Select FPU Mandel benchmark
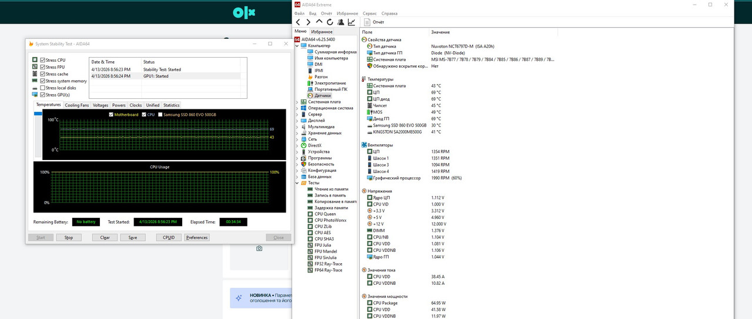 tap(325, 251)
